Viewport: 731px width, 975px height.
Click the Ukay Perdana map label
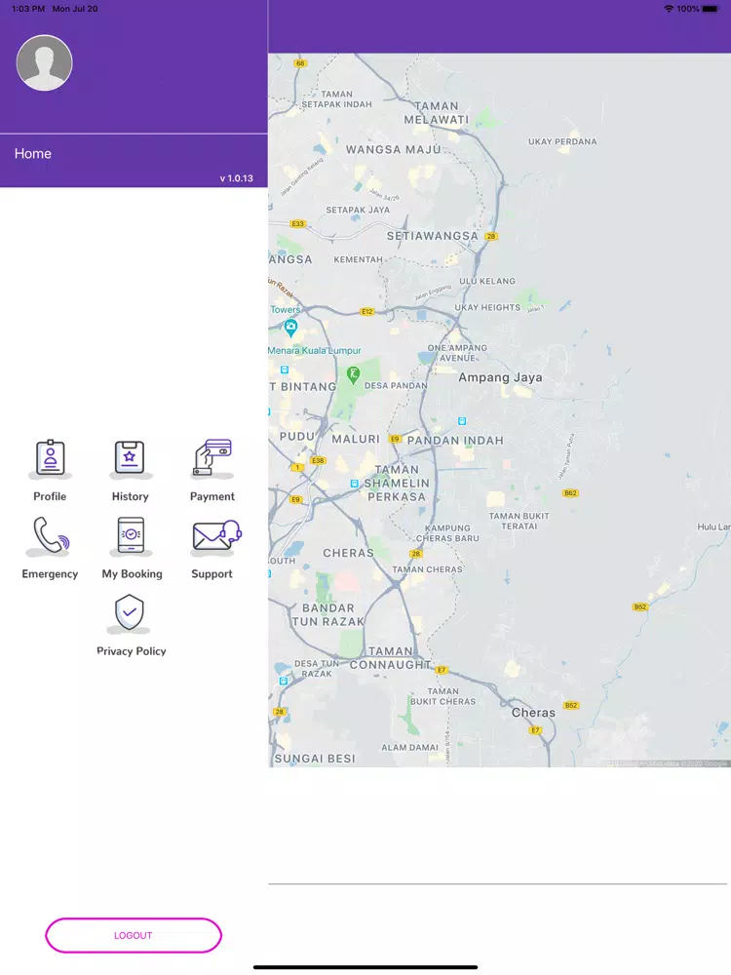pos(562,141)
